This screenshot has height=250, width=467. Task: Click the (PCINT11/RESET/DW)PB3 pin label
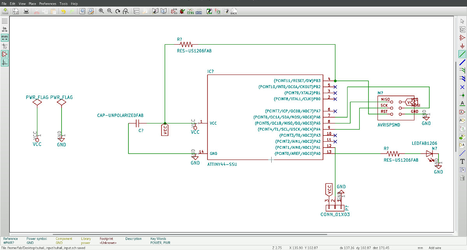(297, 80)
